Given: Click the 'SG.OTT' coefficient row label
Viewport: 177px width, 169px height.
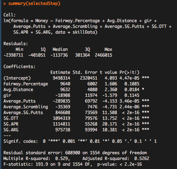Looking at the screenshot, I should [11, 118].
